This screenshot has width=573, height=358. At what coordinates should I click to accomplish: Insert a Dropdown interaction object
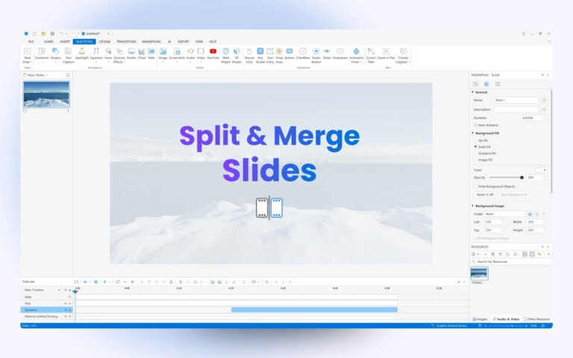click(x=340, y=54)
